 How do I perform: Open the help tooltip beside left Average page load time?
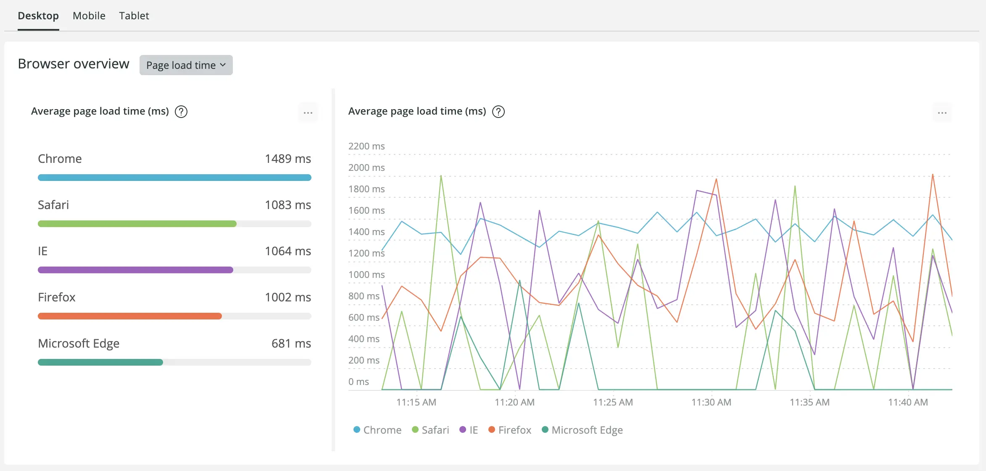click(x=181, y=112)
